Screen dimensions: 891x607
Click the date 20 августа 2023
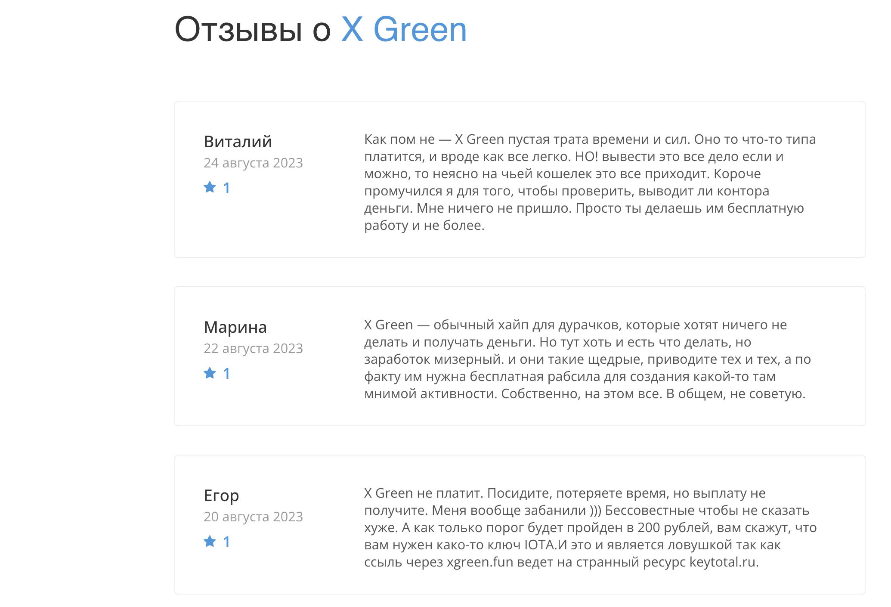[254, 517]
